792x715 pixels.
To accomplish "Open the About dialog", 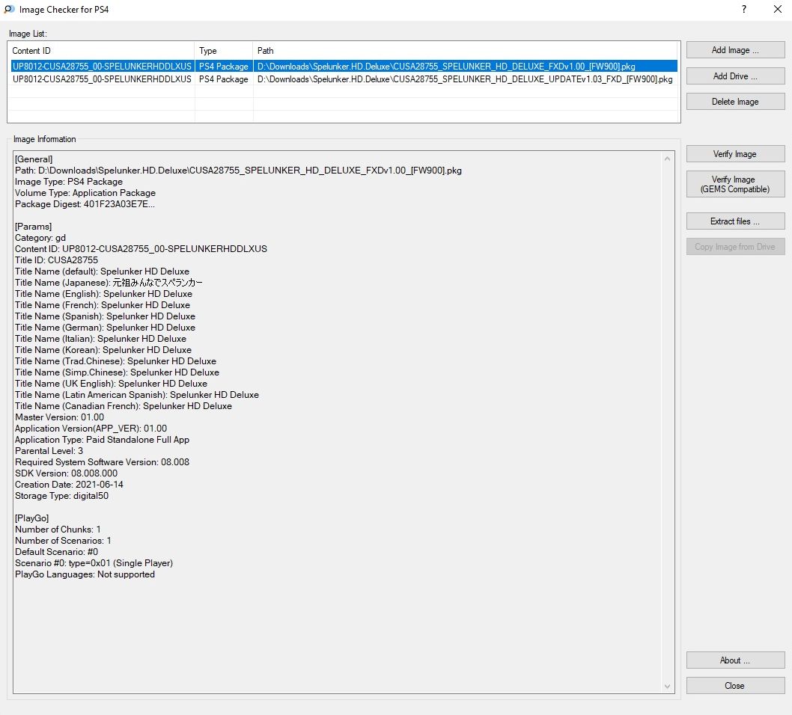I will tap(735, 660).
